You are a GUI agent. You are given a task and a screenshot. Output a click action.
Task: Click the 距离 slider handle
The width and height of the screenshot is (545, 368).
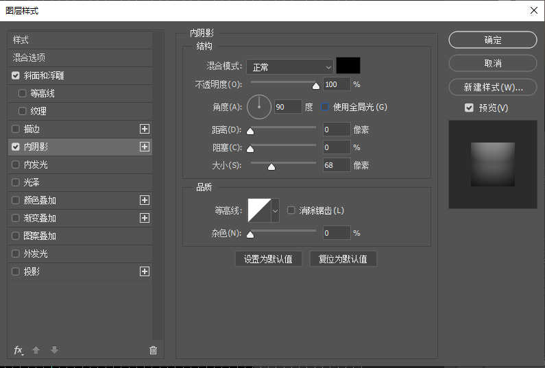coord(250,131)
